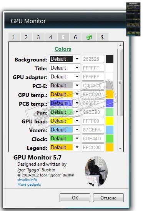
Task: Click the black cat author photo
Action: click(x=96, y=171)
